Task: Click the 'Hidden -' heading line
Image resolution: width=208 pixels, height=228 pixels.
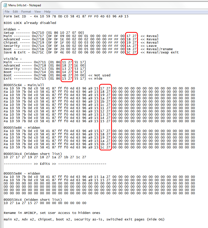Action: click(12, 29)
